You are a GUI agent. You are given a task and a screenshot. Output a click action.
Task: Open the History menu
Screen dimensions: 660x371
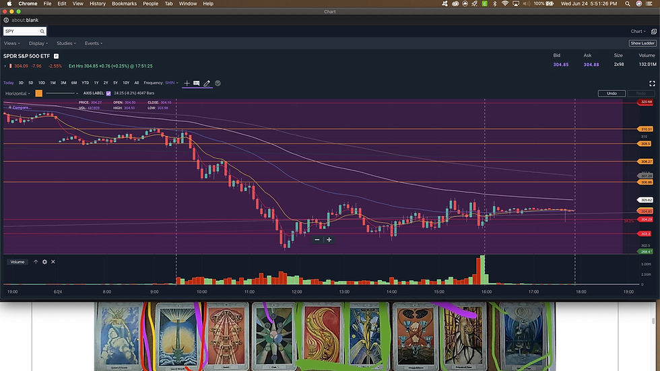(x=98, y=3)
